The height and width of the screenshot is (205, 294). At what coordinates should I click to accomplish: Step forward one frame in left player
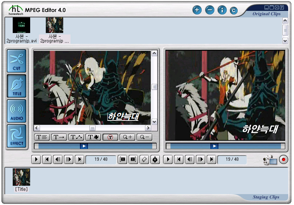tap(69, 160)
